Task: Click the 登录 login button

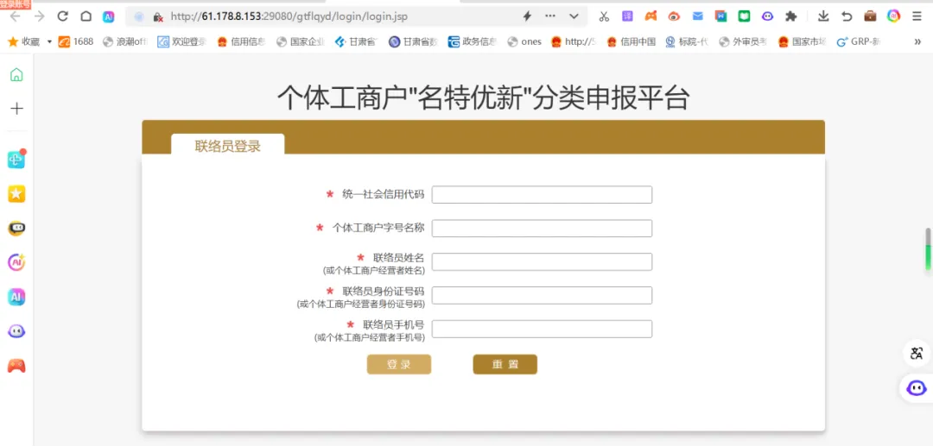Action: (x=398, y=365)
